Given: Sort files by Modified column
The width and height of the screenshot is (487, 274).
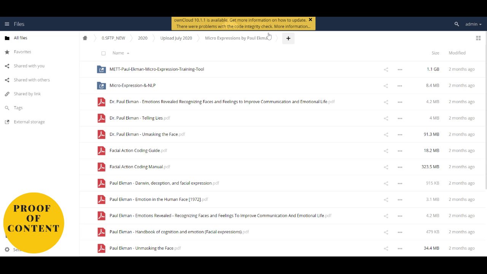Looking at the screenshot, I should click(457, 53).
